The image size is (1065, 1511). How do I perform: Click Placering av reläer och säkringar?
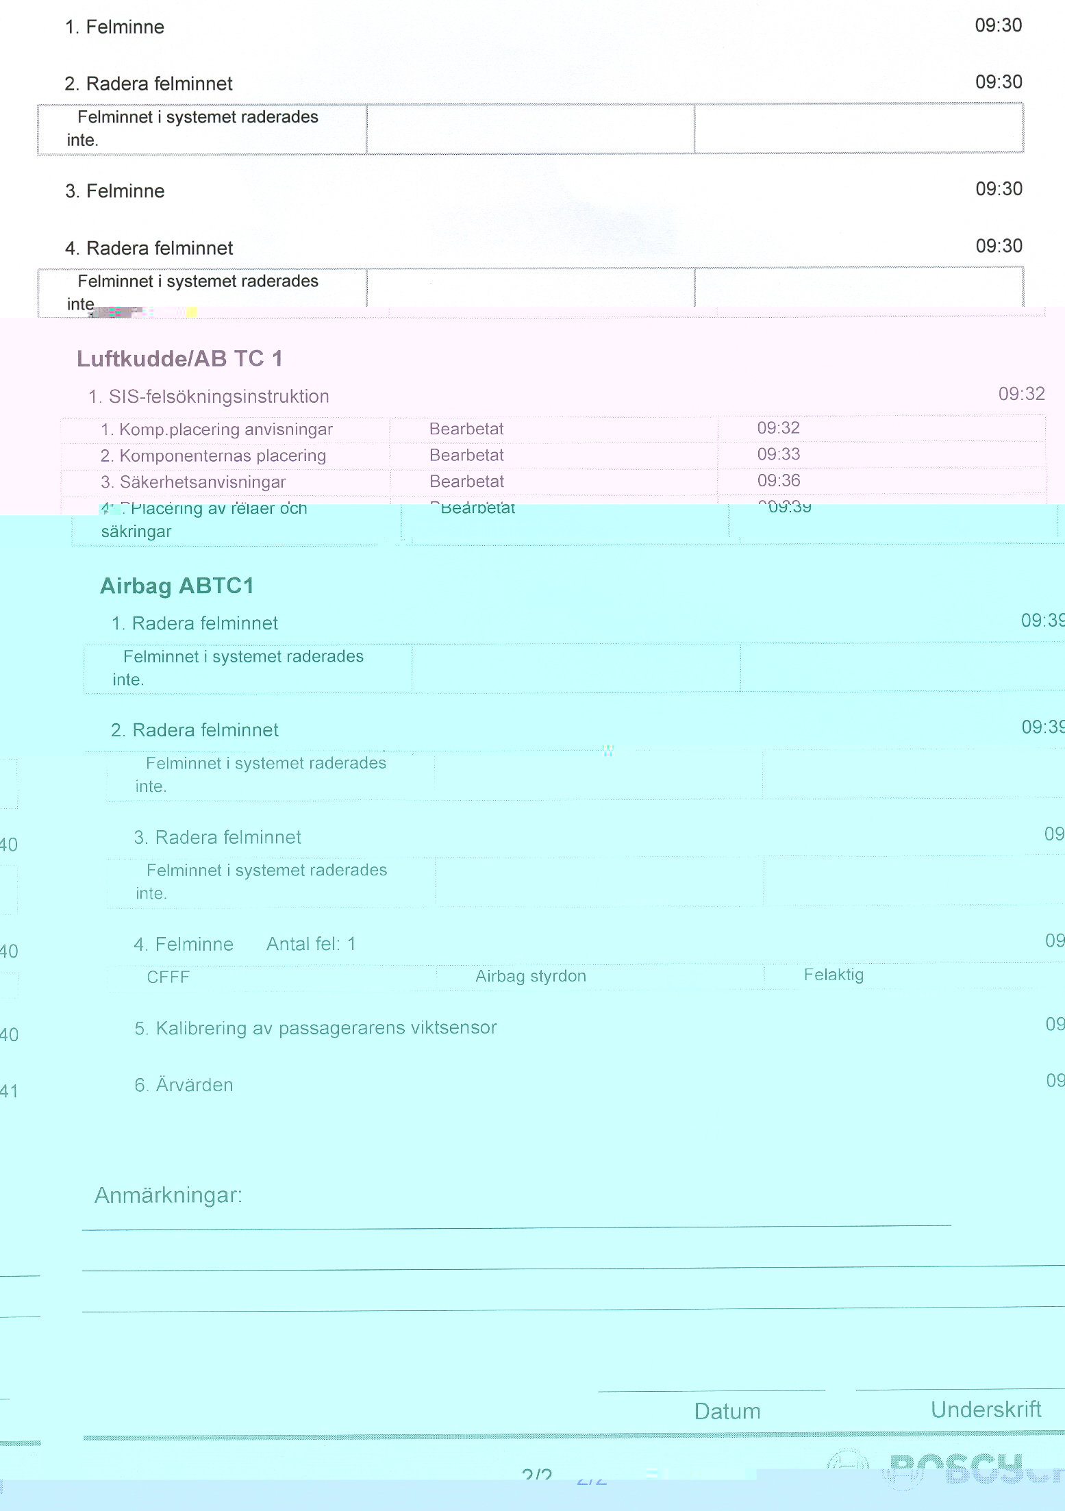(x=203, y=519)
